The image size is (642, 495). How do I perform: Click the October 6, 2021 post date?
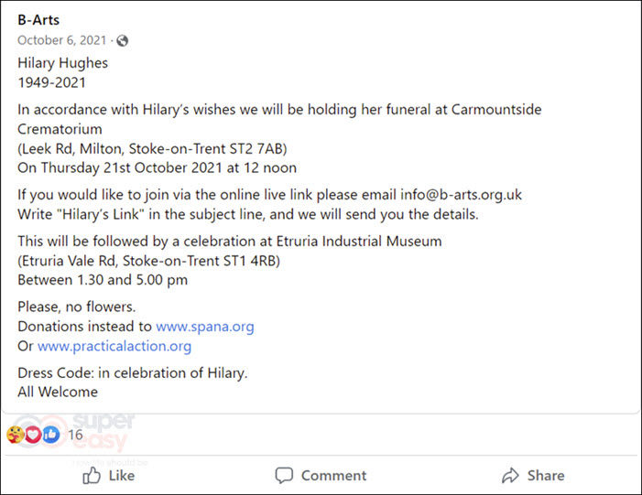[x=62, y=40]
